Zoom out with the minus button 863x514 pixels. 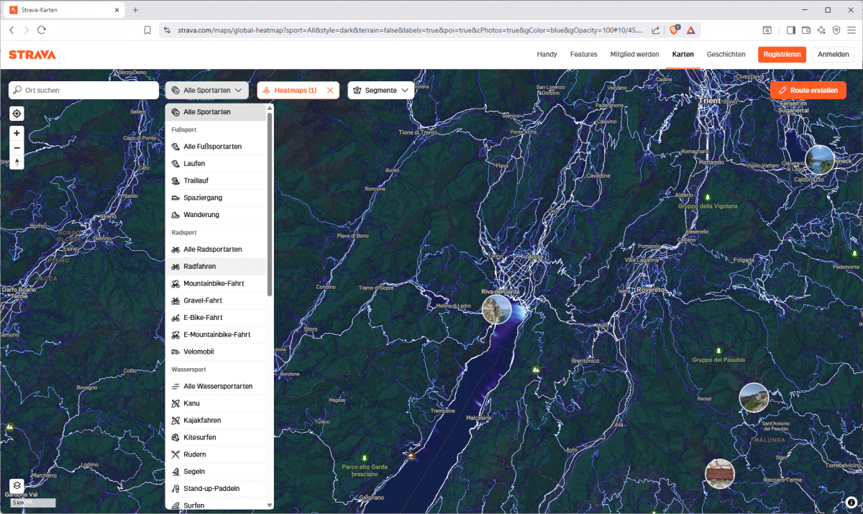click(x=17, y=148)
